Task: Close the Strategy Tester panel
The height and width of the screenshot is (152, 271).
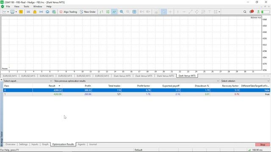Action: tap(1, 80)
